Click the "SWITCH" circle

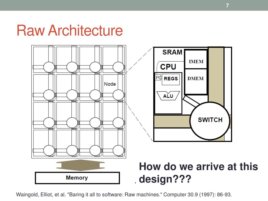pyautogui.click(x=210, y=120)
